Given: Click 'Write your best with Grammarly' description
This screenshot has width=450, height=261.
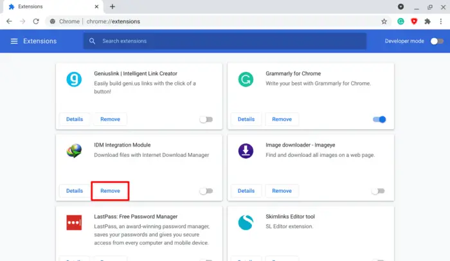Looking at the screenshot, I should coord(318,84).
